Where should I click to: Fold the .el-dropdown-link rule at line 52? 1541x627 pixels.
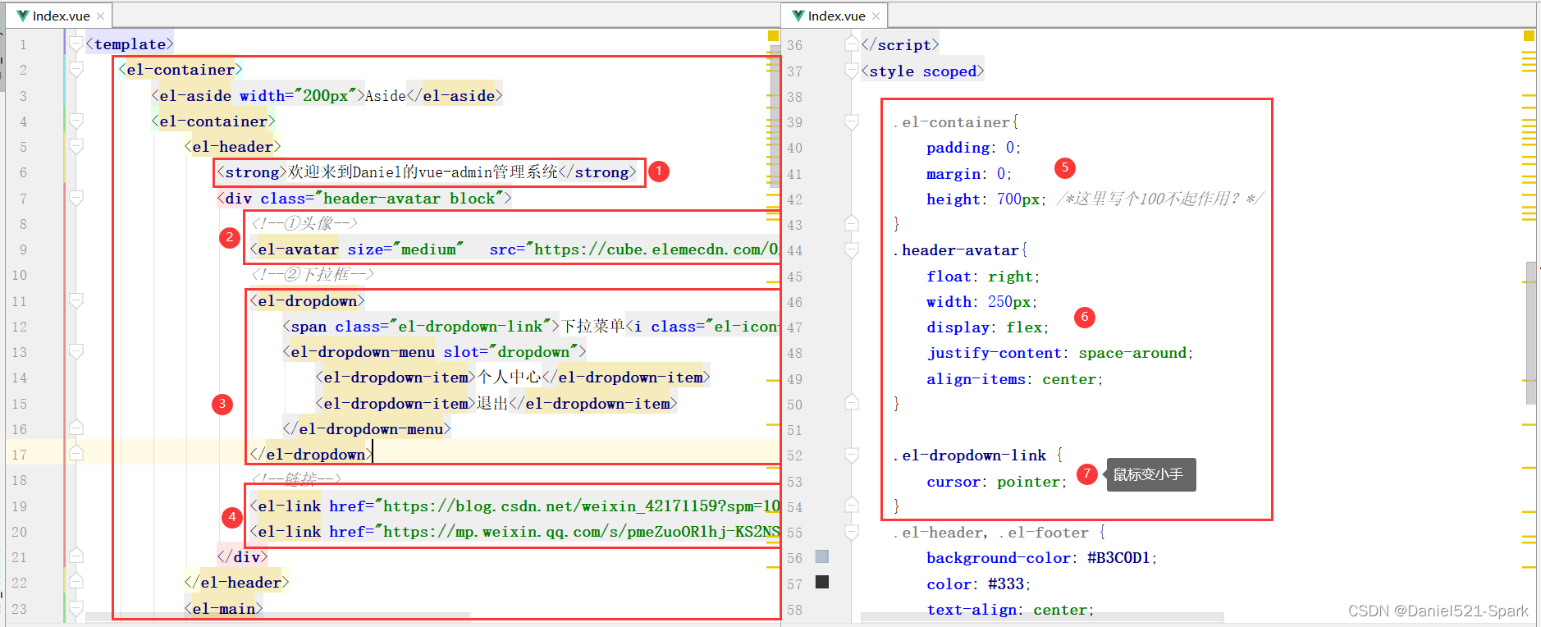coord(852,455)
